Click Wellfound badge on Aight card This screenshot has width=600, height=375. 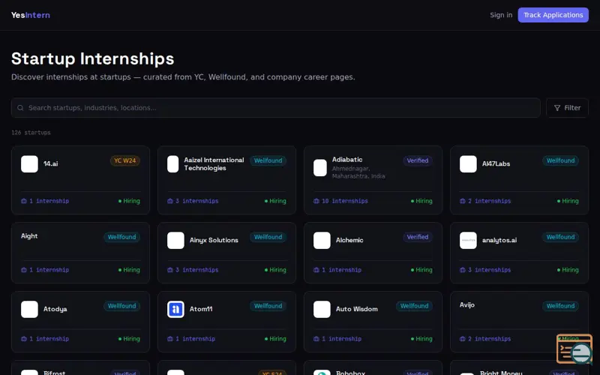[x=121, y=237]
